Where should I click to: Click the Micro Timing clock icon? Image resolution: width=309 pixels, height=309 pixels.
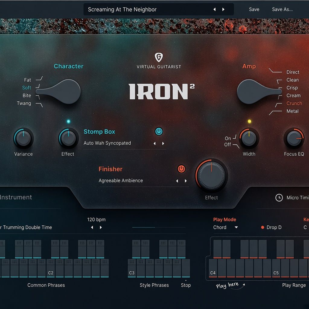279,198
